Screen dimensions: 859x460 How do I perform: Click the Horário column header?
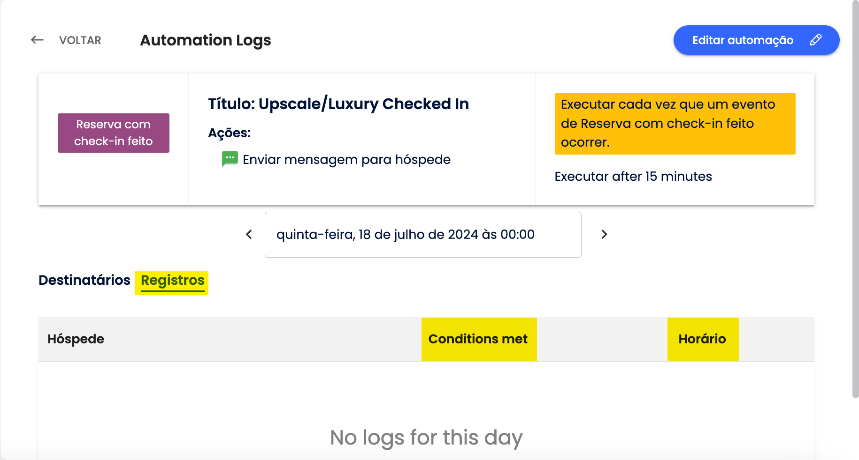[x=702, y=339]
